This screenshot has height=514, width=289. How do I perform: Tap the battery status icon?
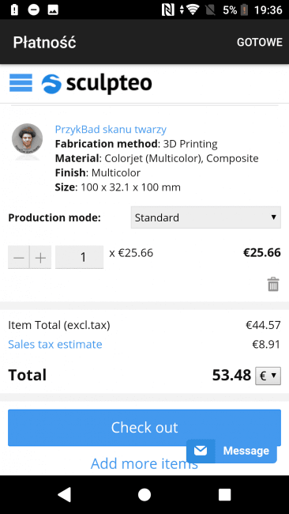coord(244,9)
